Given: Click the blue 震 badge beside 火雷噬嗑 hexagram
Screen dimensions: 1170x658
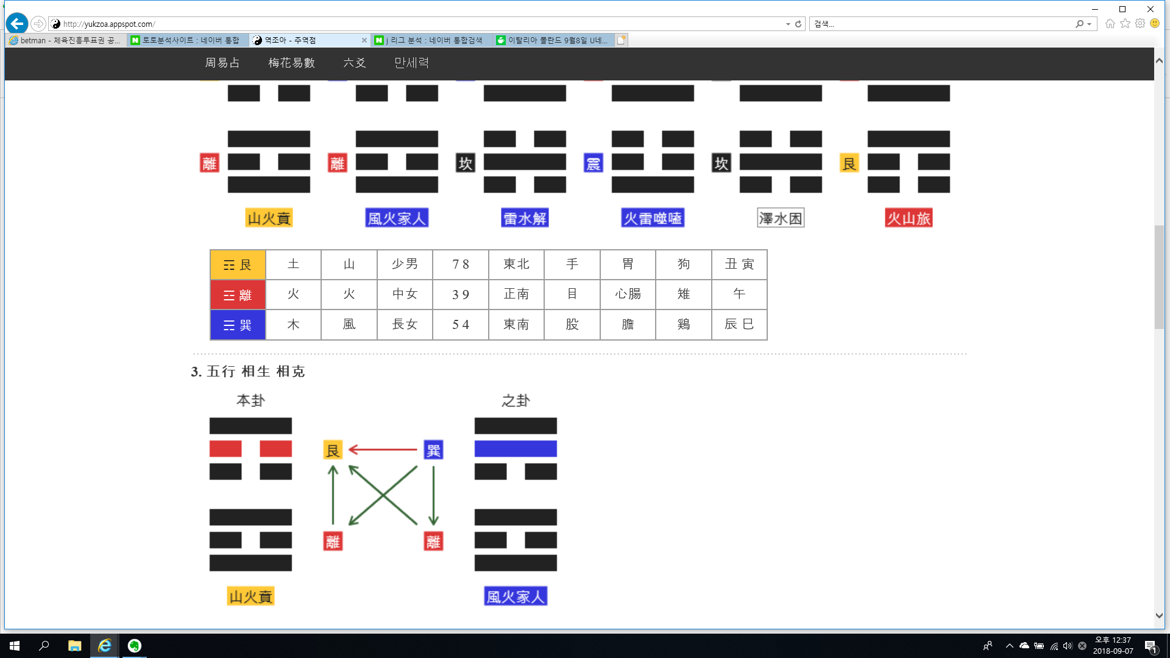Looking at the screenshot, I should point(594,163).
